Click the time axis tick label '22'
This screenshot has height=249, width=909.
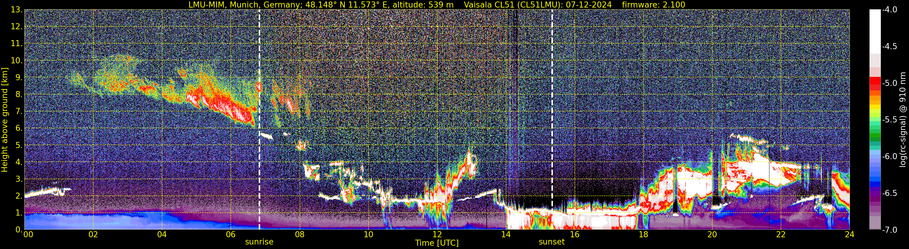point(781,235)
